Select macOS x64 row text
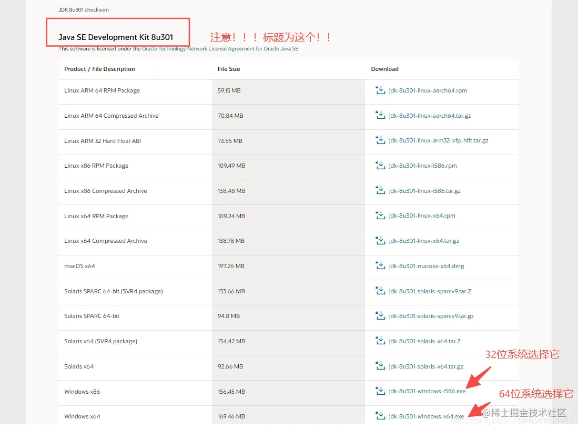This screenshot has height=430, width=578. (x=79, y=266)
